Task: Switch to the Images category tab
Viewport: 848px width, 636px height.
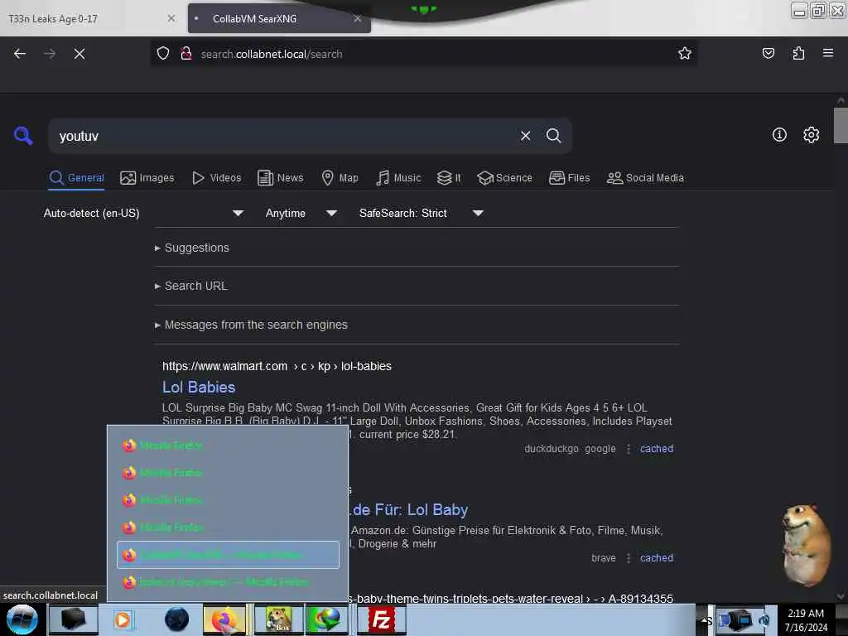Action: click(x=147, y=178)
